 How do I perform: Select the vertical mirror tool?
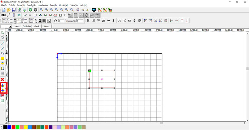pos(3,90)
